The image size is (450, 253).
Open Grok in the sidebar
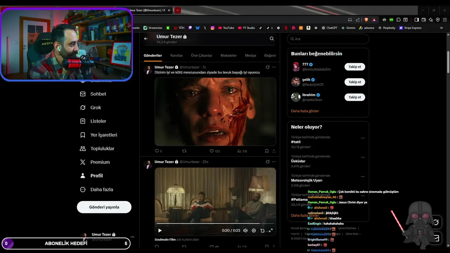91,108
